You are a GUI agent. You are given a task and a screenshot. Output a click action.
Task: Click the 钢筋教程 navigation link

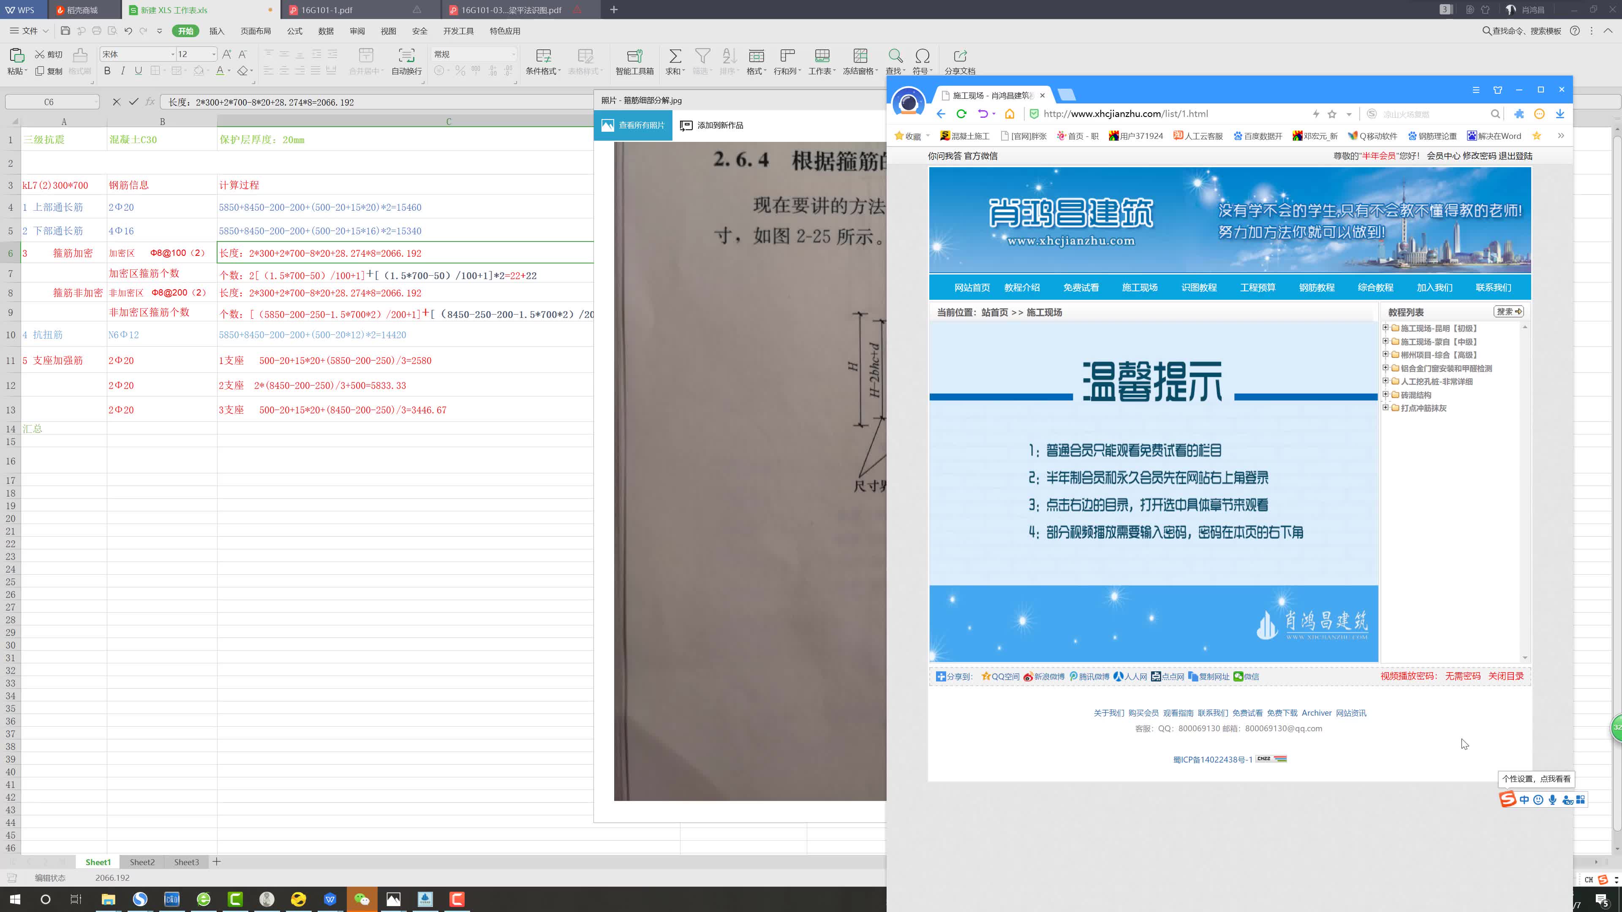[1317, 288]
